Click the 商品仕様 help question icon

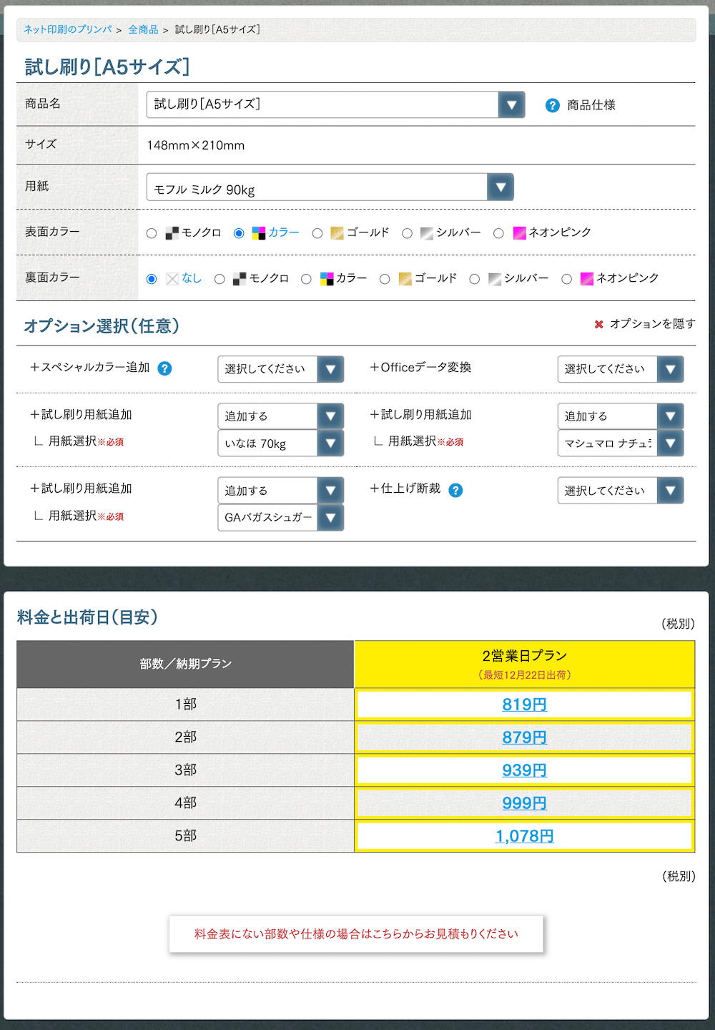coord(552,106)
